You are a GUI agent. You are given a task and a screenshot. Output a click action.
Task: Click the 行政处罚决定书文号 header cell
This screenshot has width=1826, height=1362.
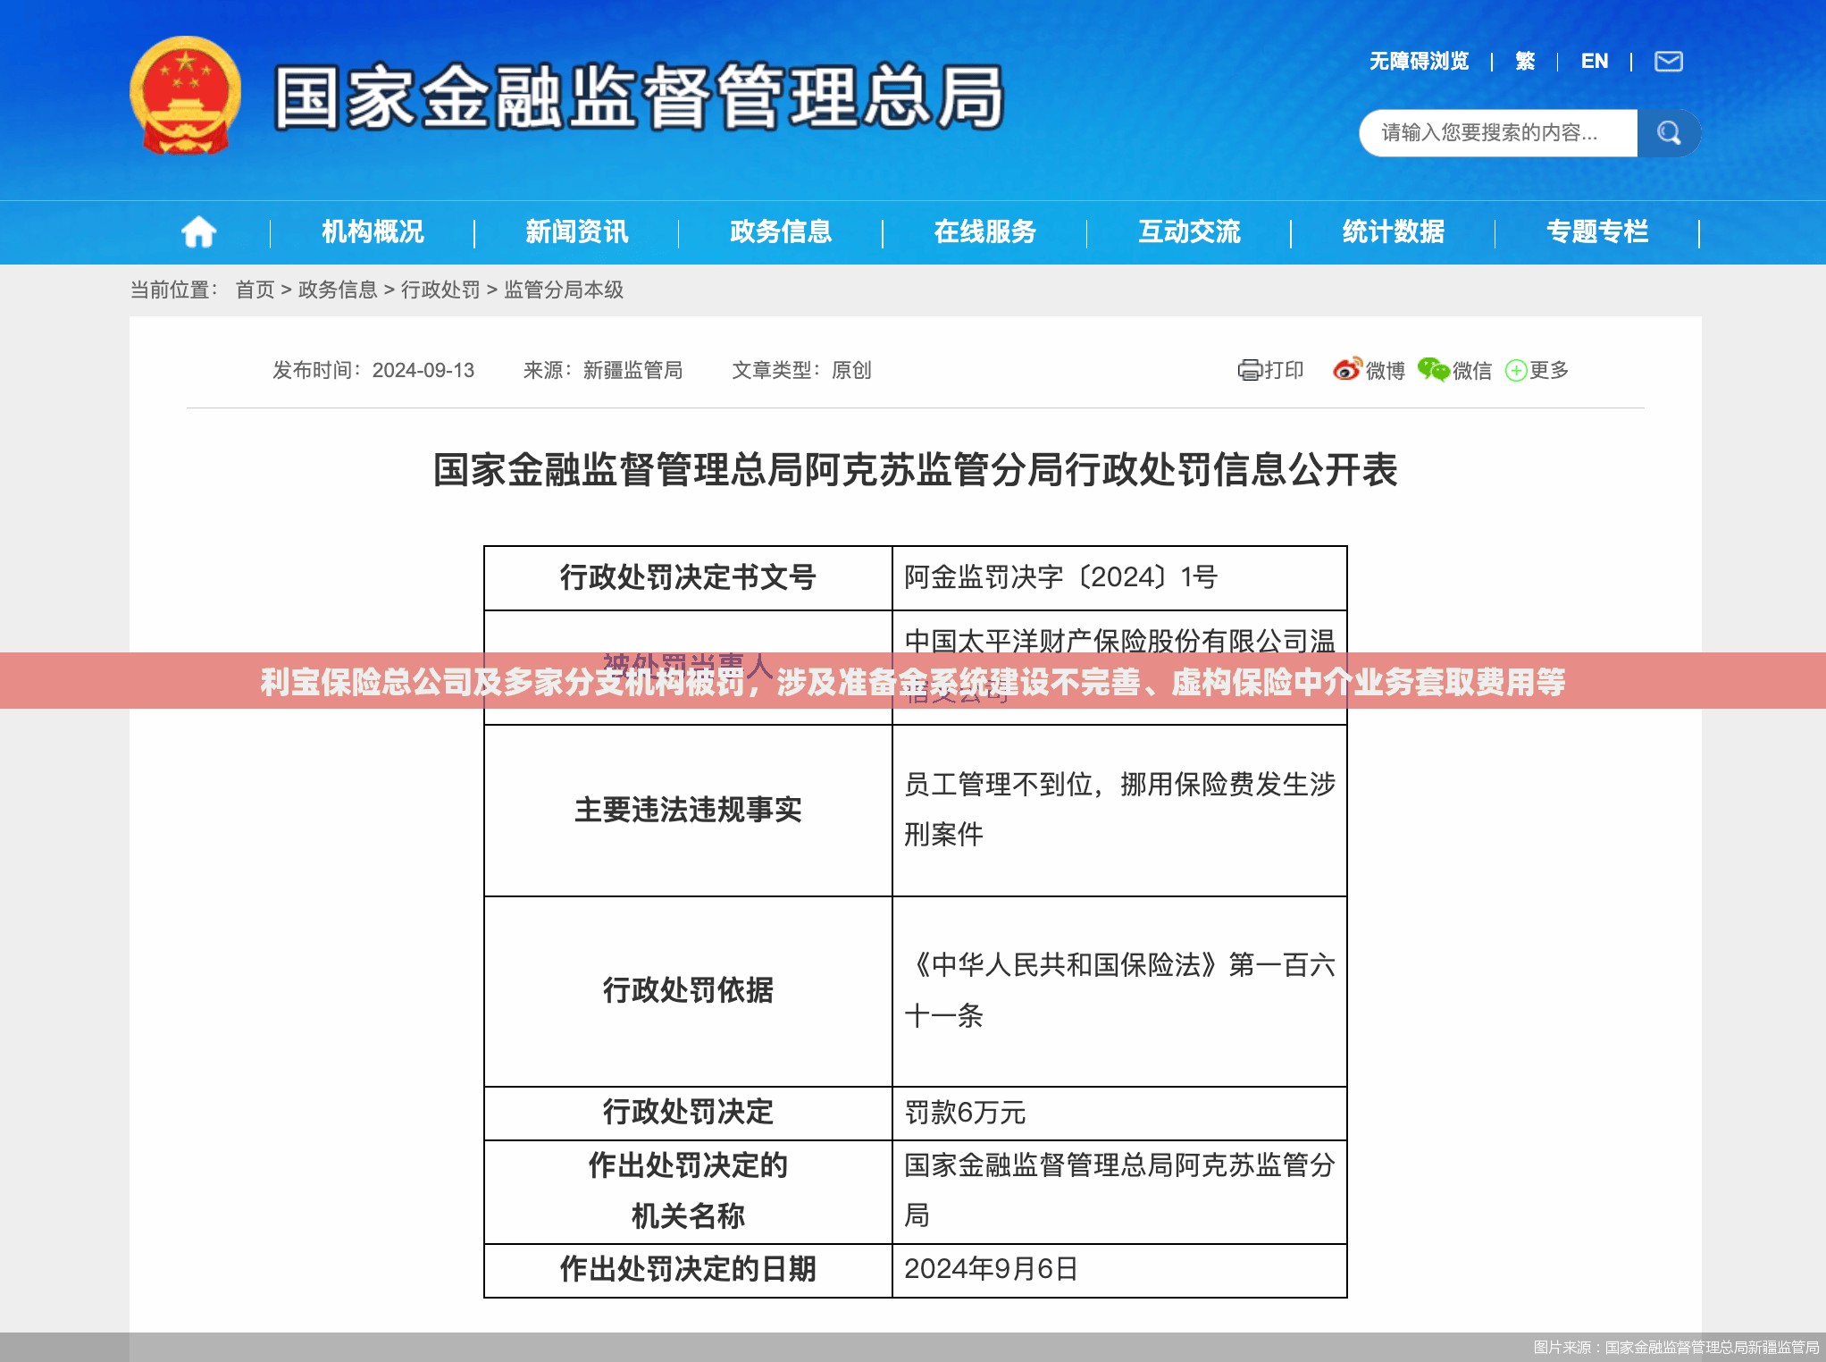tap(688, 577)
